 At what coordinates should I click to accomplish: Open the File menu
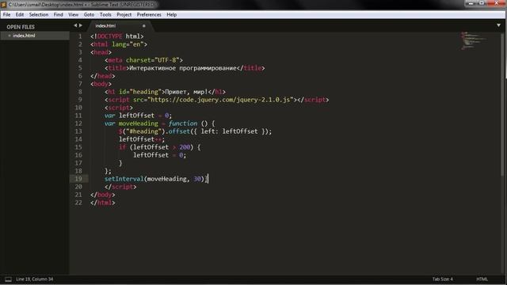[x=6, y=15]
